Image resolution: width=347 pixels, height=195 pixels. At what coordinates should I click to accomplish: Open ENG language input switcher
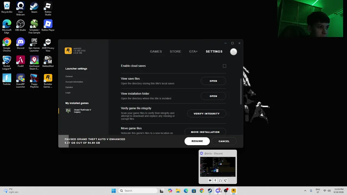click(318, 191)
